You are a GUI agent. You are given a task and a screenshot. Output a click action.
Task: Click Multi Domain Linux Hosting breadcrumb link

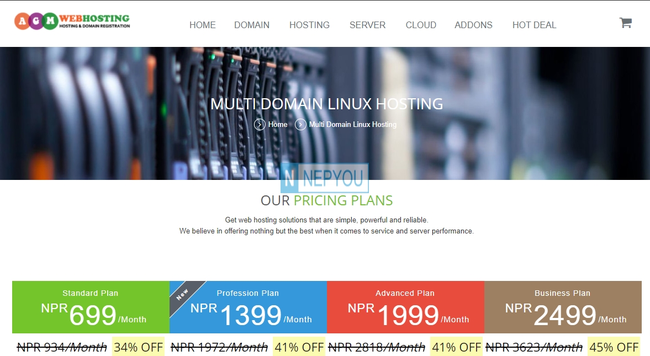[352, 125]
